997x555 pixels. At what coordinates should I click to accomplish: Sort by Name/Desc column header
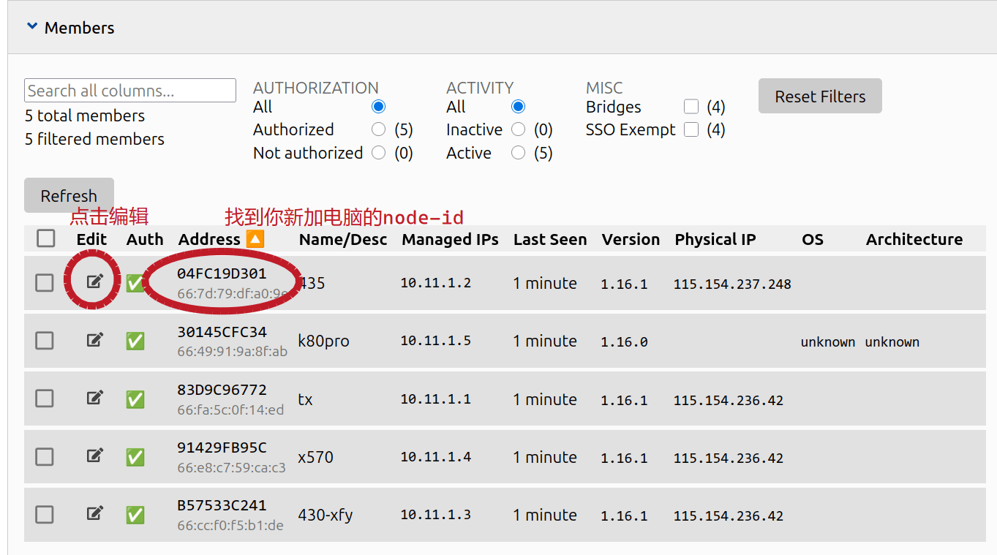(342, 239)
